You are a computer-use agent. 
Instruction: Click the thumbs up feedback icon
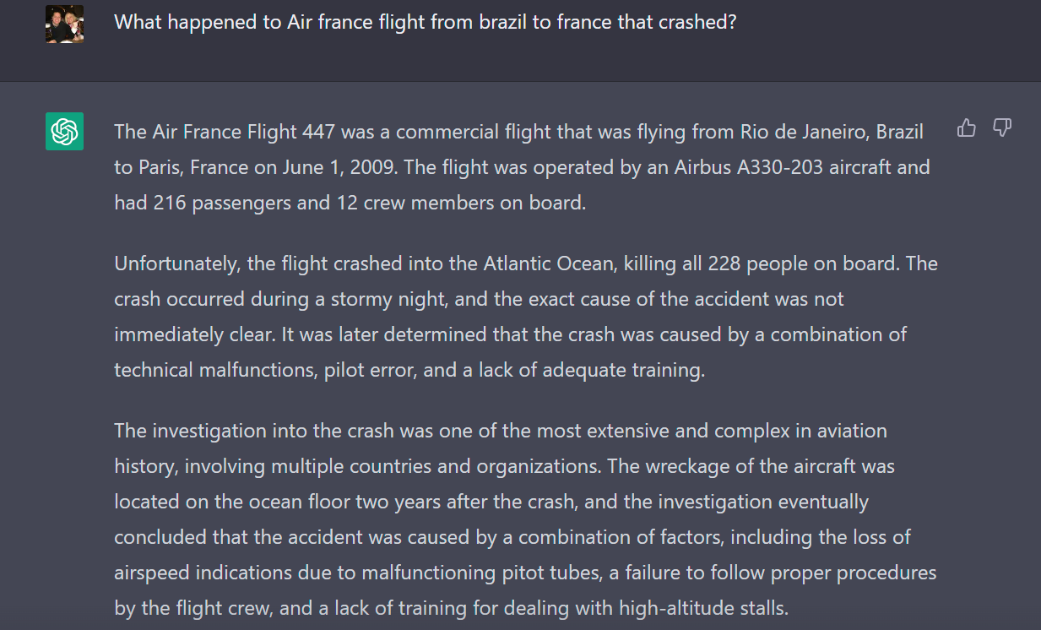pos(966,128)
